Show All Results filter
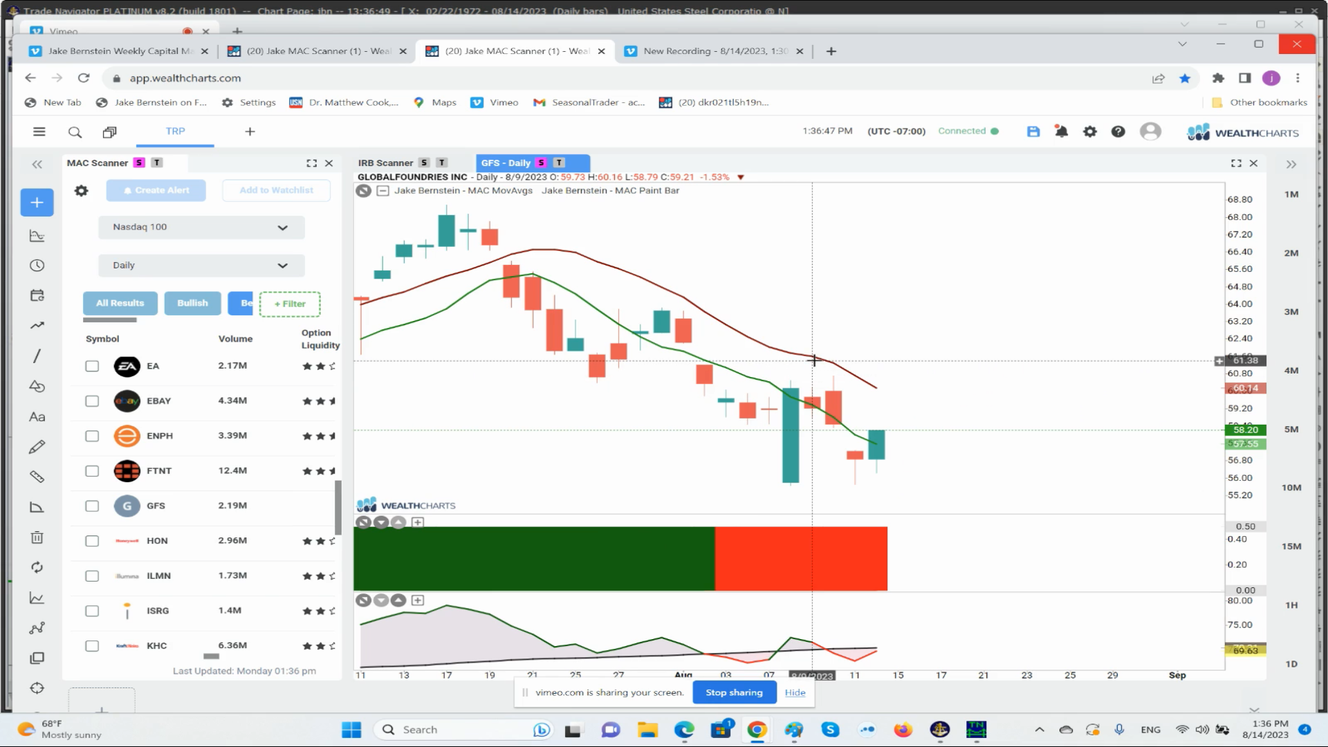The height and width of the screenshot is (747, 1328). tap(120, 304)
